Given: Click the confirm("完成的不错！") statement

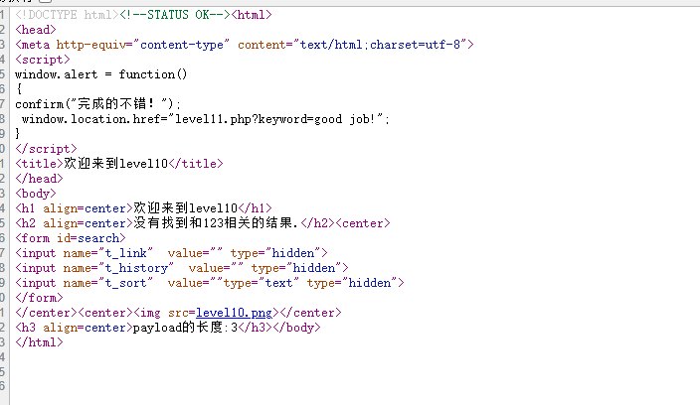Looking at the screenshot, I should (x=98, y=104).
